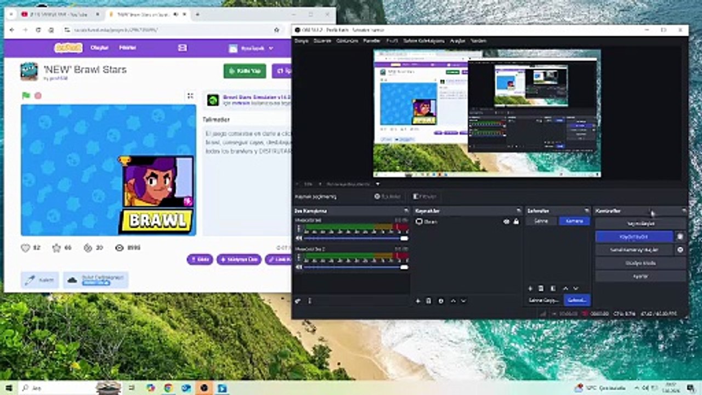
Task: Open the Scratch account dropdown menu
Action: (x=251, y=48)
